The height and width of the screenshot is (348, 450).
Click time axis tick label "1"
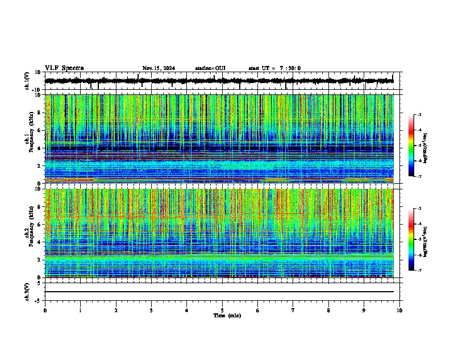pyautogui.click(x=80, y=310)
